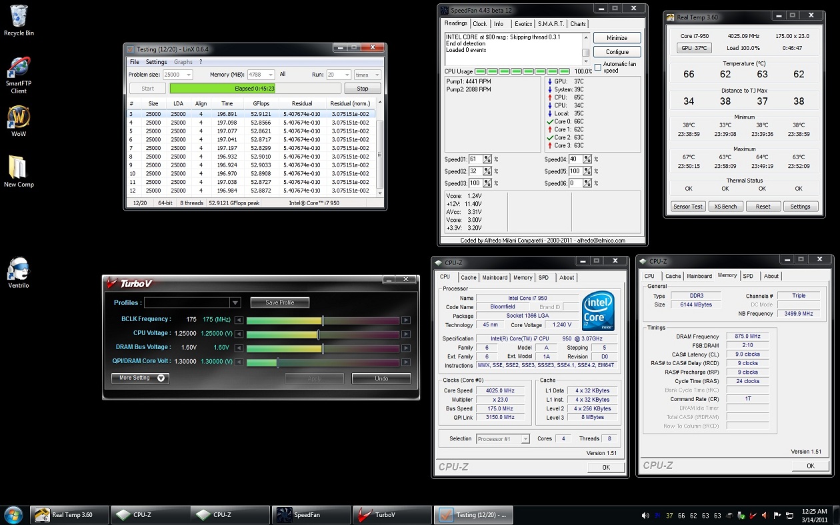Click the Speed01 spinner arrows in SpeedFan
Viewport: 840px width, 525px height.
point(487,159)
